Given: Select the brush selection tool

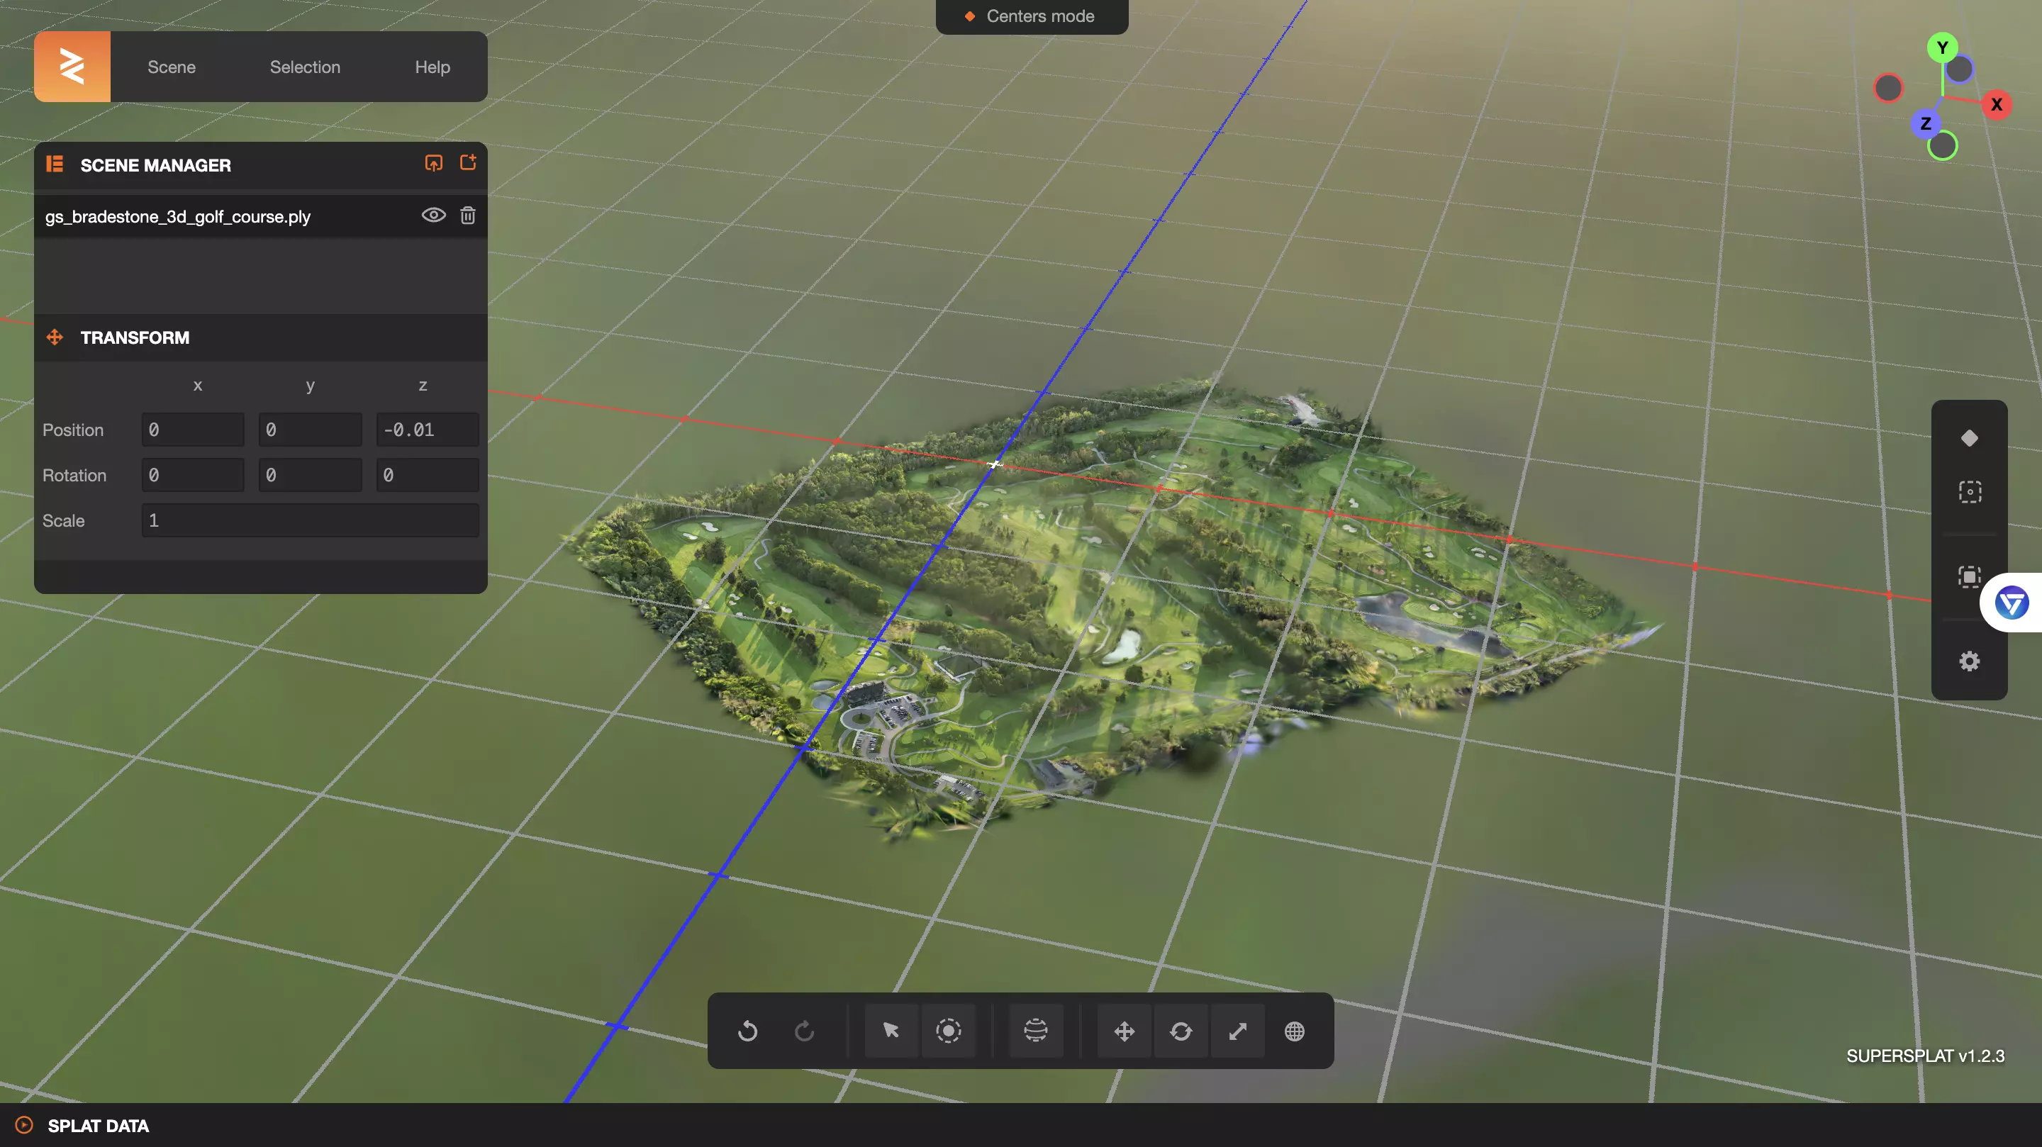Looking at the screenshot, I should [x=948, y=1031].
